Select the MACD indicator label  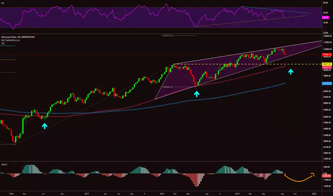4,164
